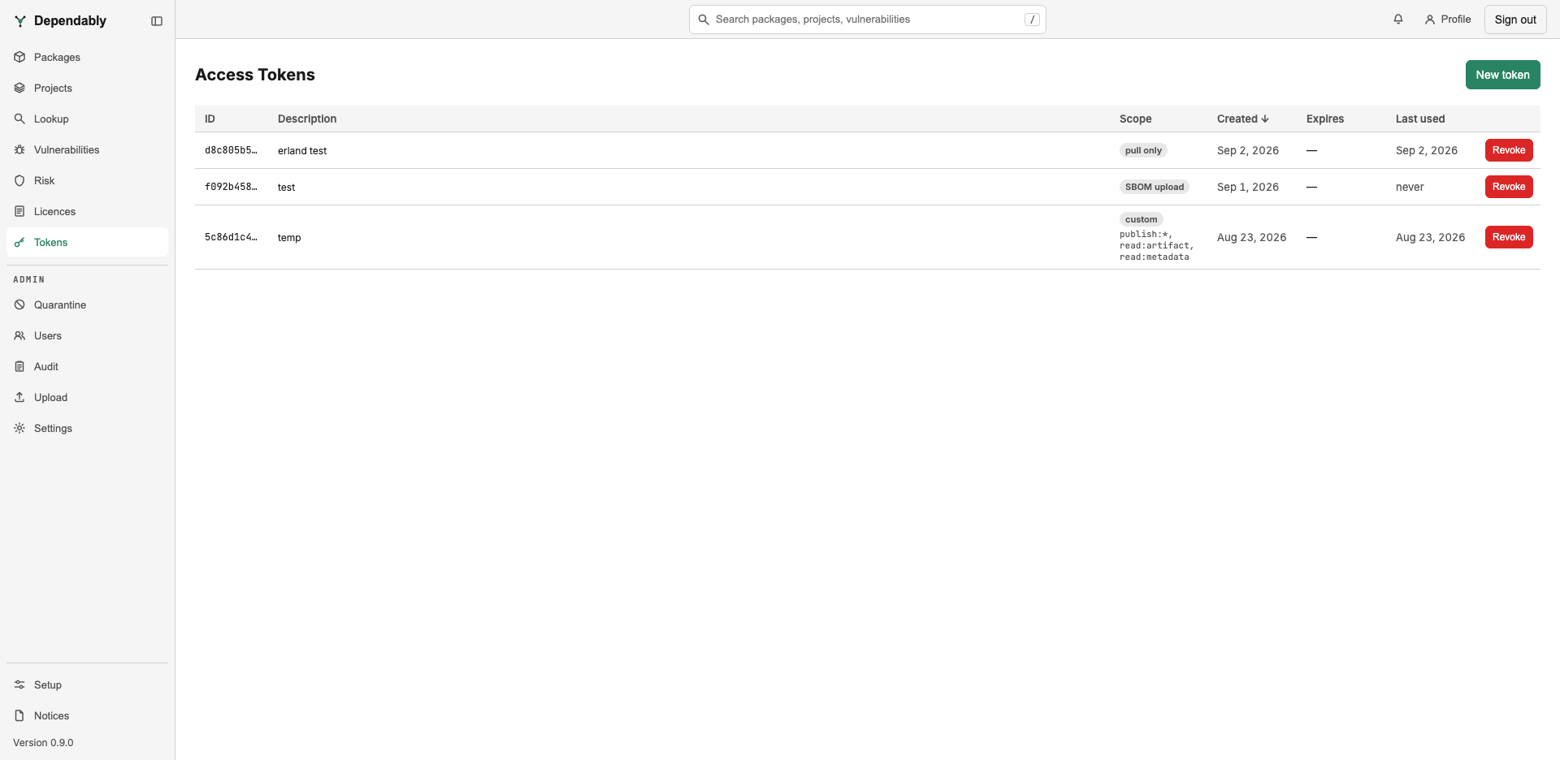Sign out of the account
Screen dimensions: 1560x760
1515,19
